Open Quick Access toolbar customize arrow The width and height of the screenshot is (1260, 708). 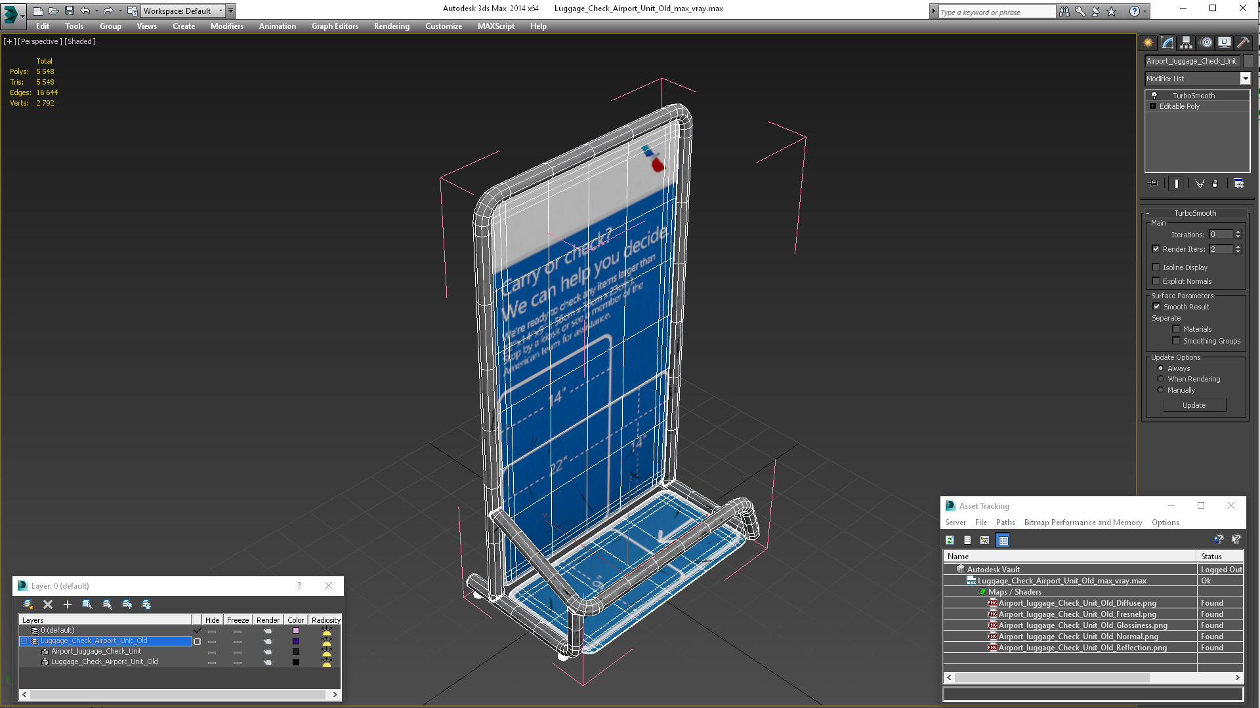pos(231,11)
